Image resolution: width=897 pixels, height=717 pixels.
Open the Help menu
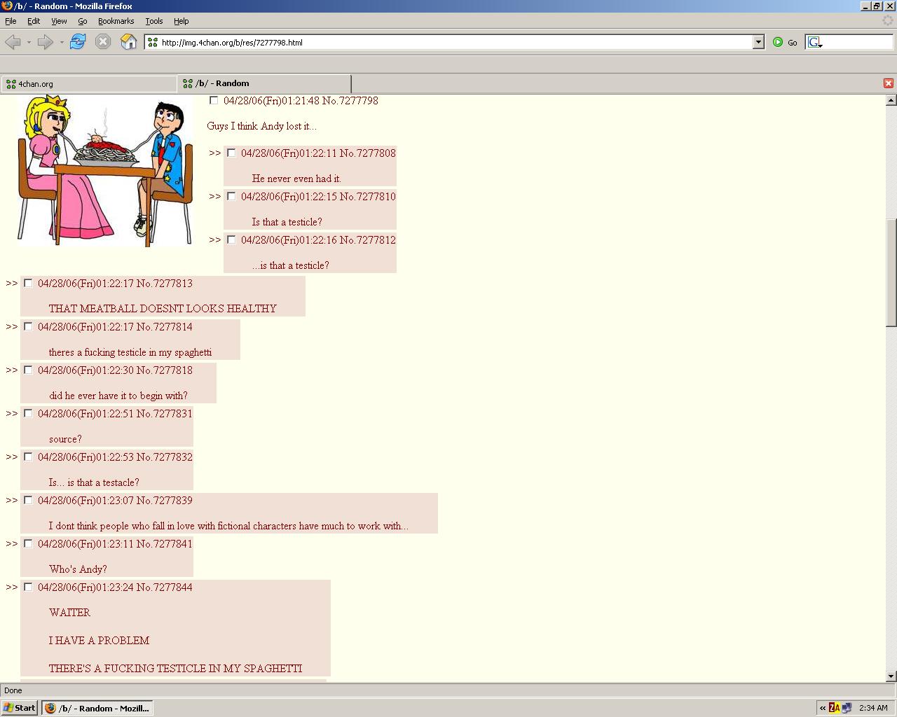click(x=181, y=21)
